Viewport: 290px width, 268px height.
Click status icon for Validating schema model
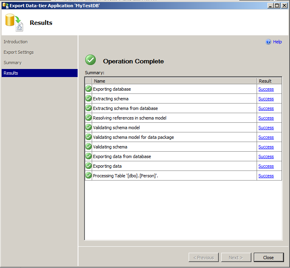coord(88,128)
